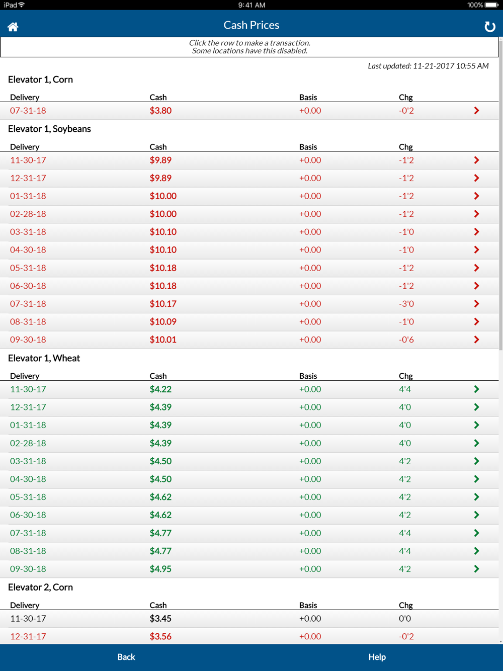Select Soybeans 05-31-18 cash price $10.18
The width and height of the screenshot is (503, 671).
(163, 268)
